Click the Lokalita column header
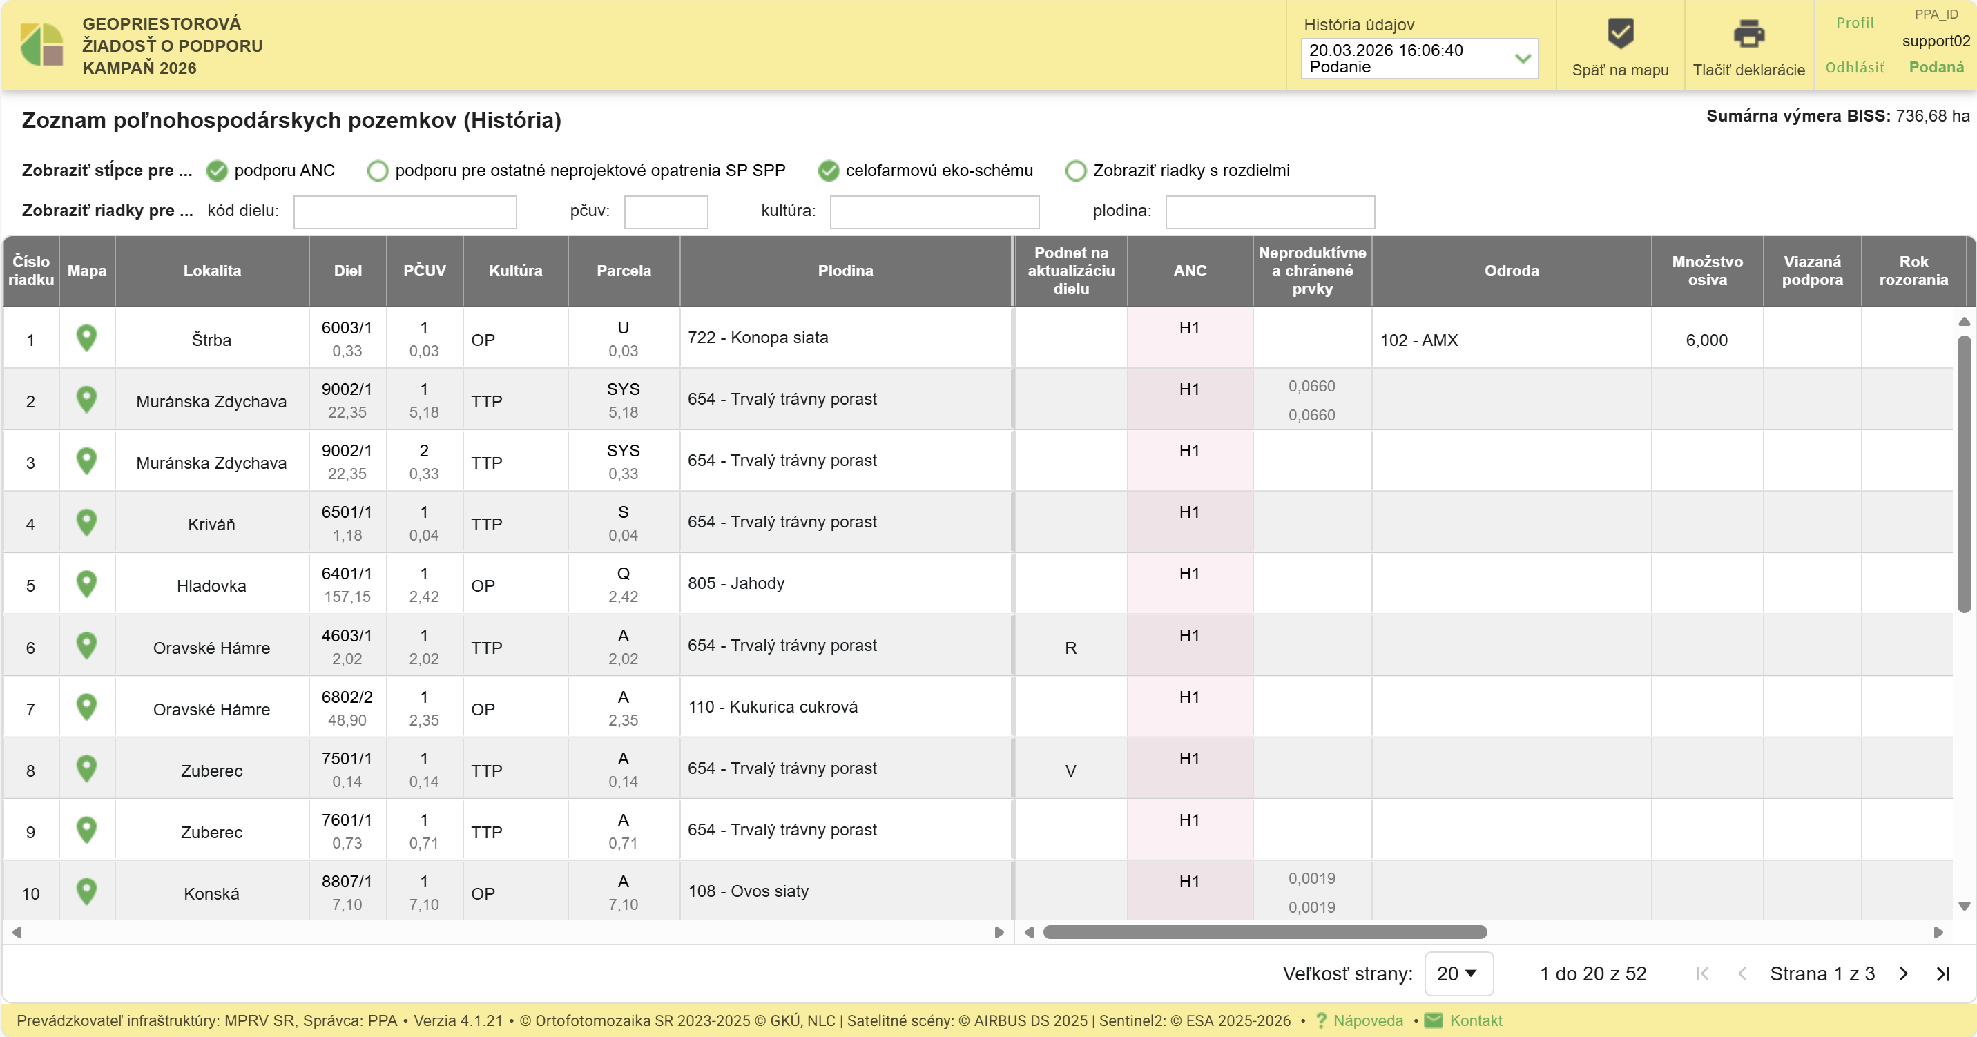Image resolution: width=1977 pixels, height=1037 pixels. 212,271
